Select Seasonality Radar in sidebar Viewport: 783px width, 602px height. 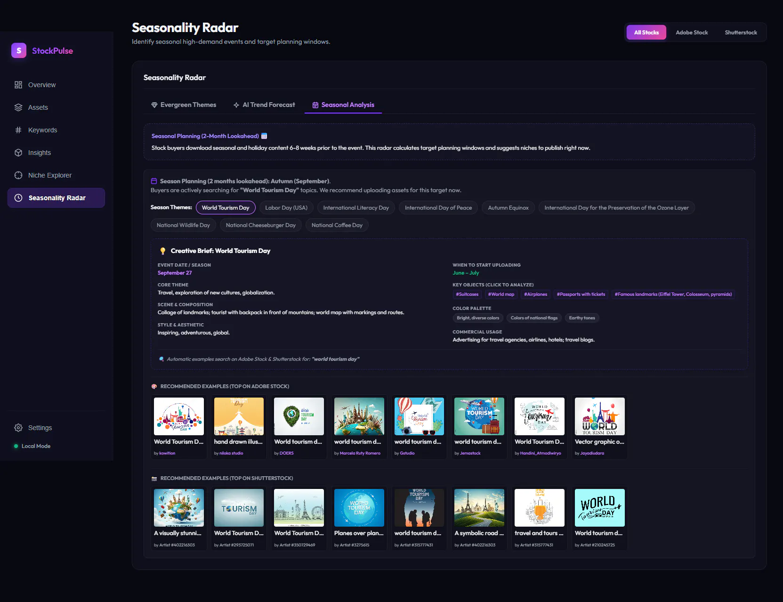(56, 198)
